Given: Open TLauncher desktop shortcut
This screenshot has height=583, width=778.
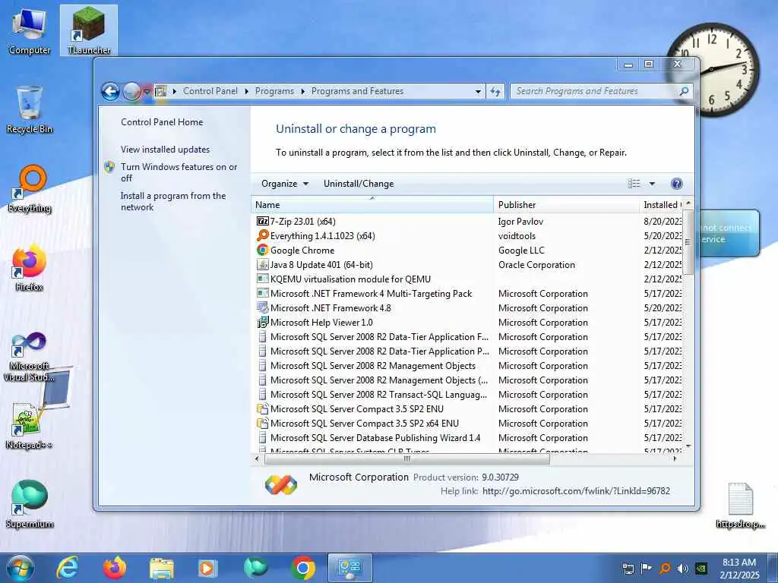Looking at the screenshot, I should (89, 30).
